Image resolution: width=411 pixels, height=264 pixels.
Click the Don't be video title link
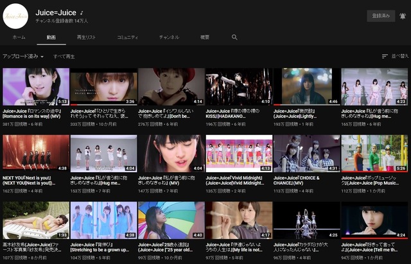click(x=166, y=114)
